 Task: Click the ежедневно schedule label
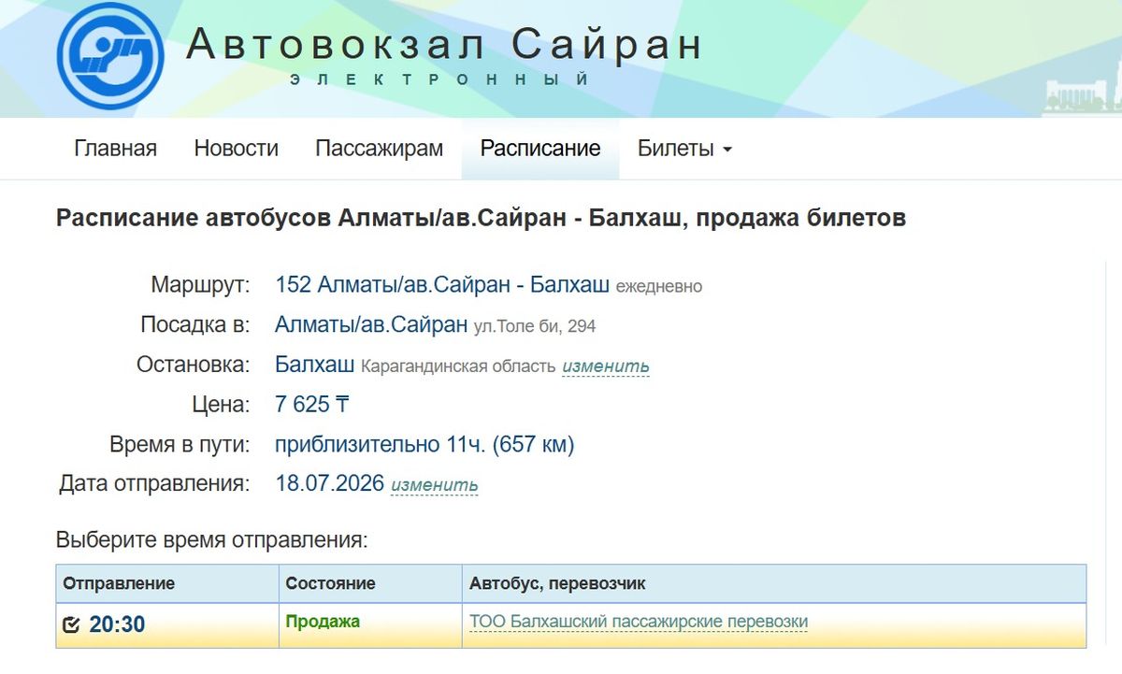coord(659,286)
